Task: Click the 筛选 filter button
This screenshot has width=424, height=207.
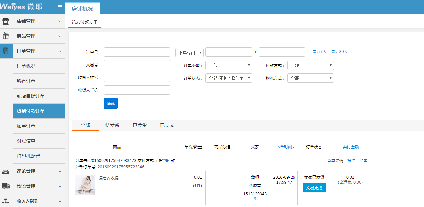Action: coord(111,103)
